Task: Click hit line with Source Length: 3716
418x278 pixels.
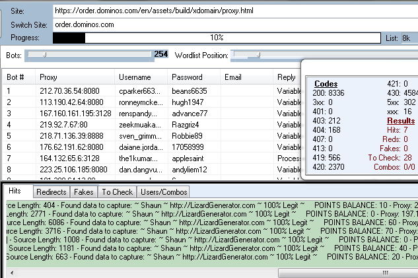Action: (212, 231)
